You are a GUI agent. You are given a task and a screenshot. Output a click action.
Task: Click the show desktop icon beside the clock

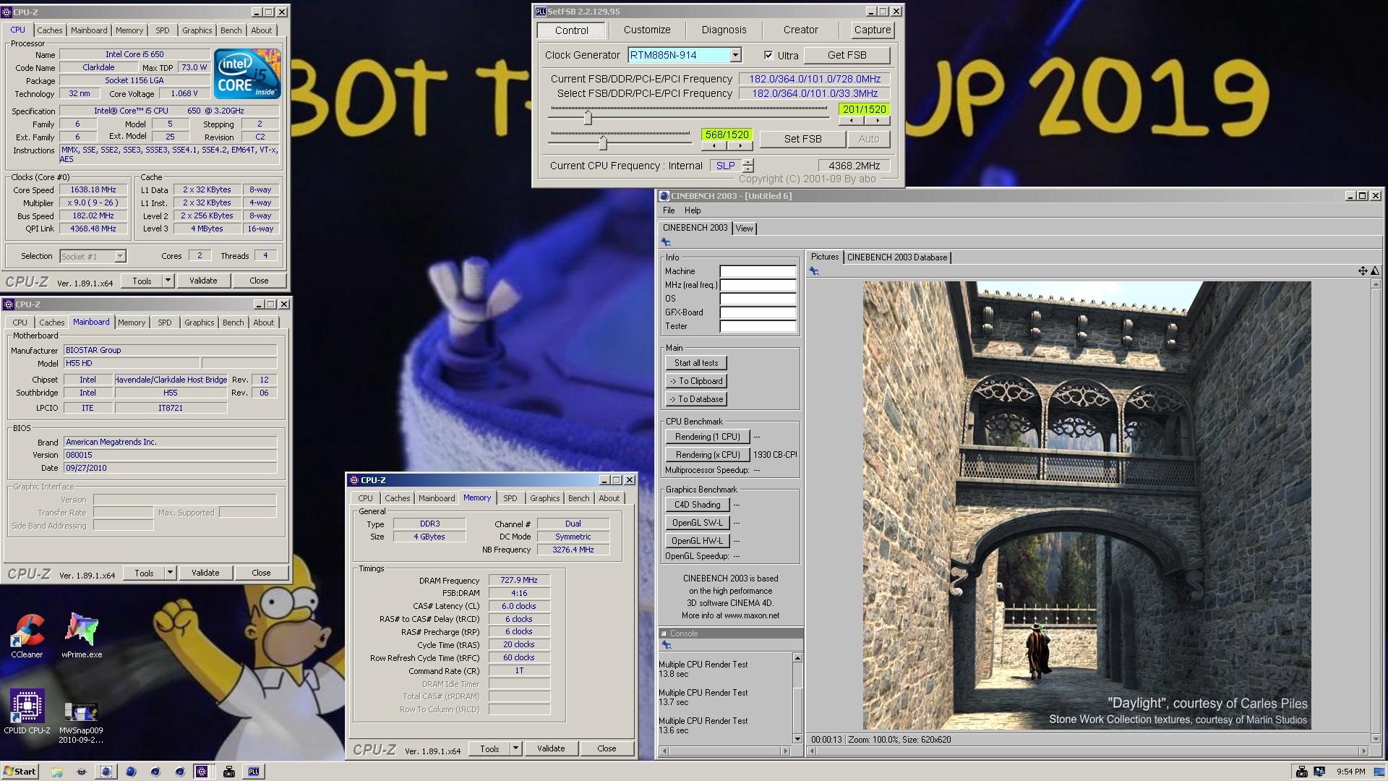coord(1379,772)
